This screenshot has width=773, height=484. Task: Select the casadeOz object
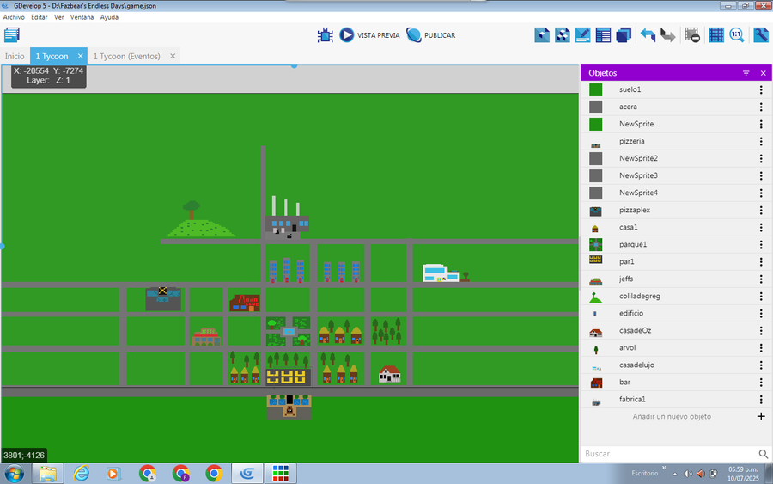click(677, 331)
